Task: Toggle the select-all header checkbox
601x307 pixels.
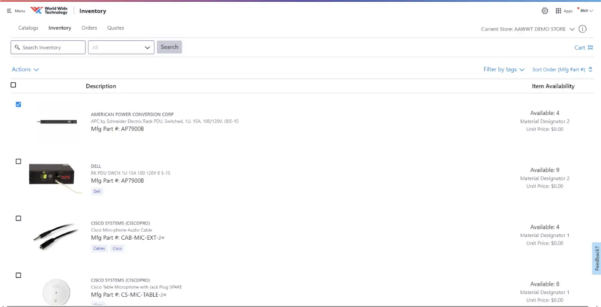Action: click(x=13, y=85)
